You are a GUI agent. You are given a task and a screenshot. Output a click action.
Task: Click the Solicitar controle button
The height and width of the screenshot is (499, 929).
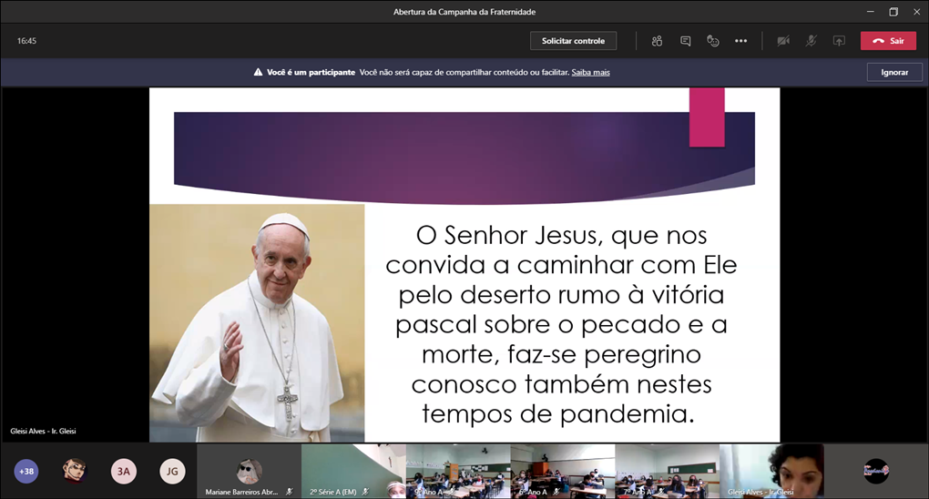pos(573,41)
